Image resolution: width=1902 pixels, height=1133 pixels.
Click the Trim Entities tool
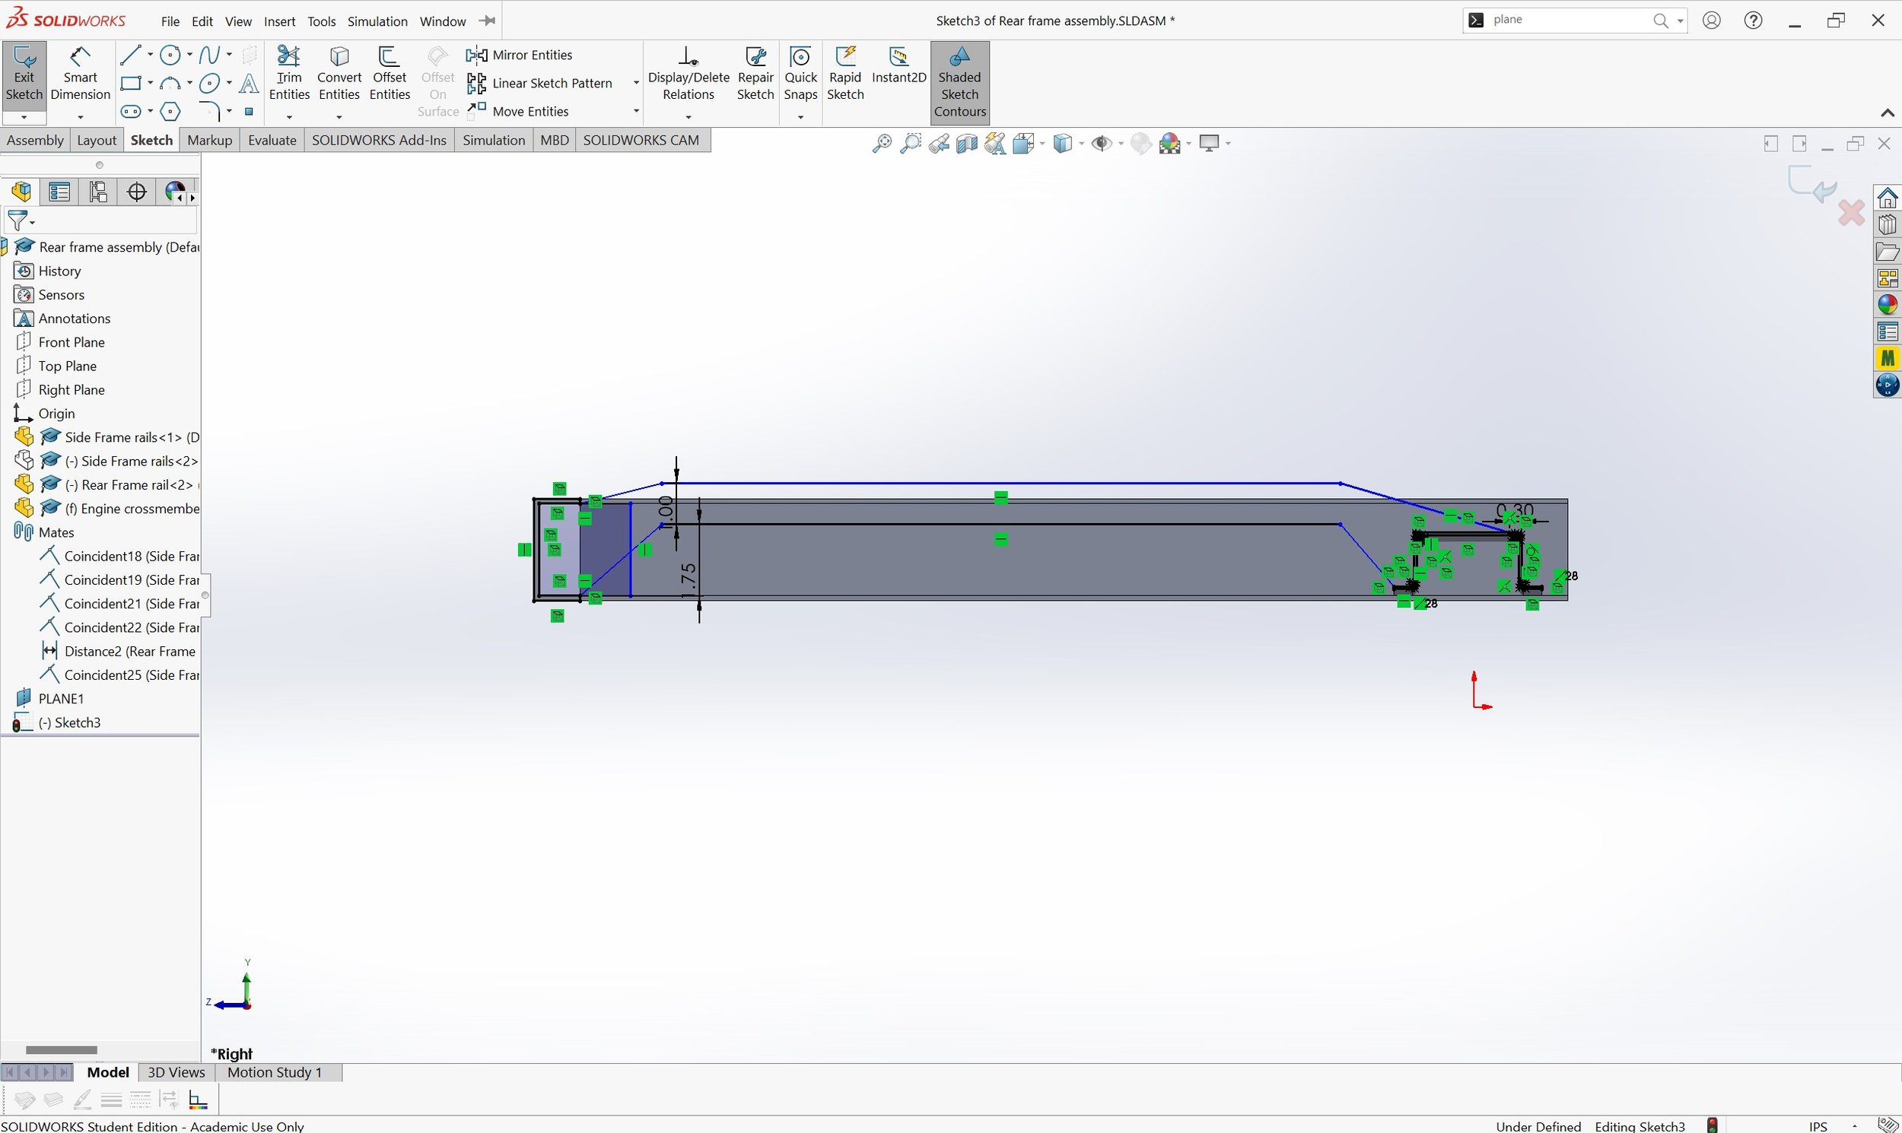(x=289, y=74)
